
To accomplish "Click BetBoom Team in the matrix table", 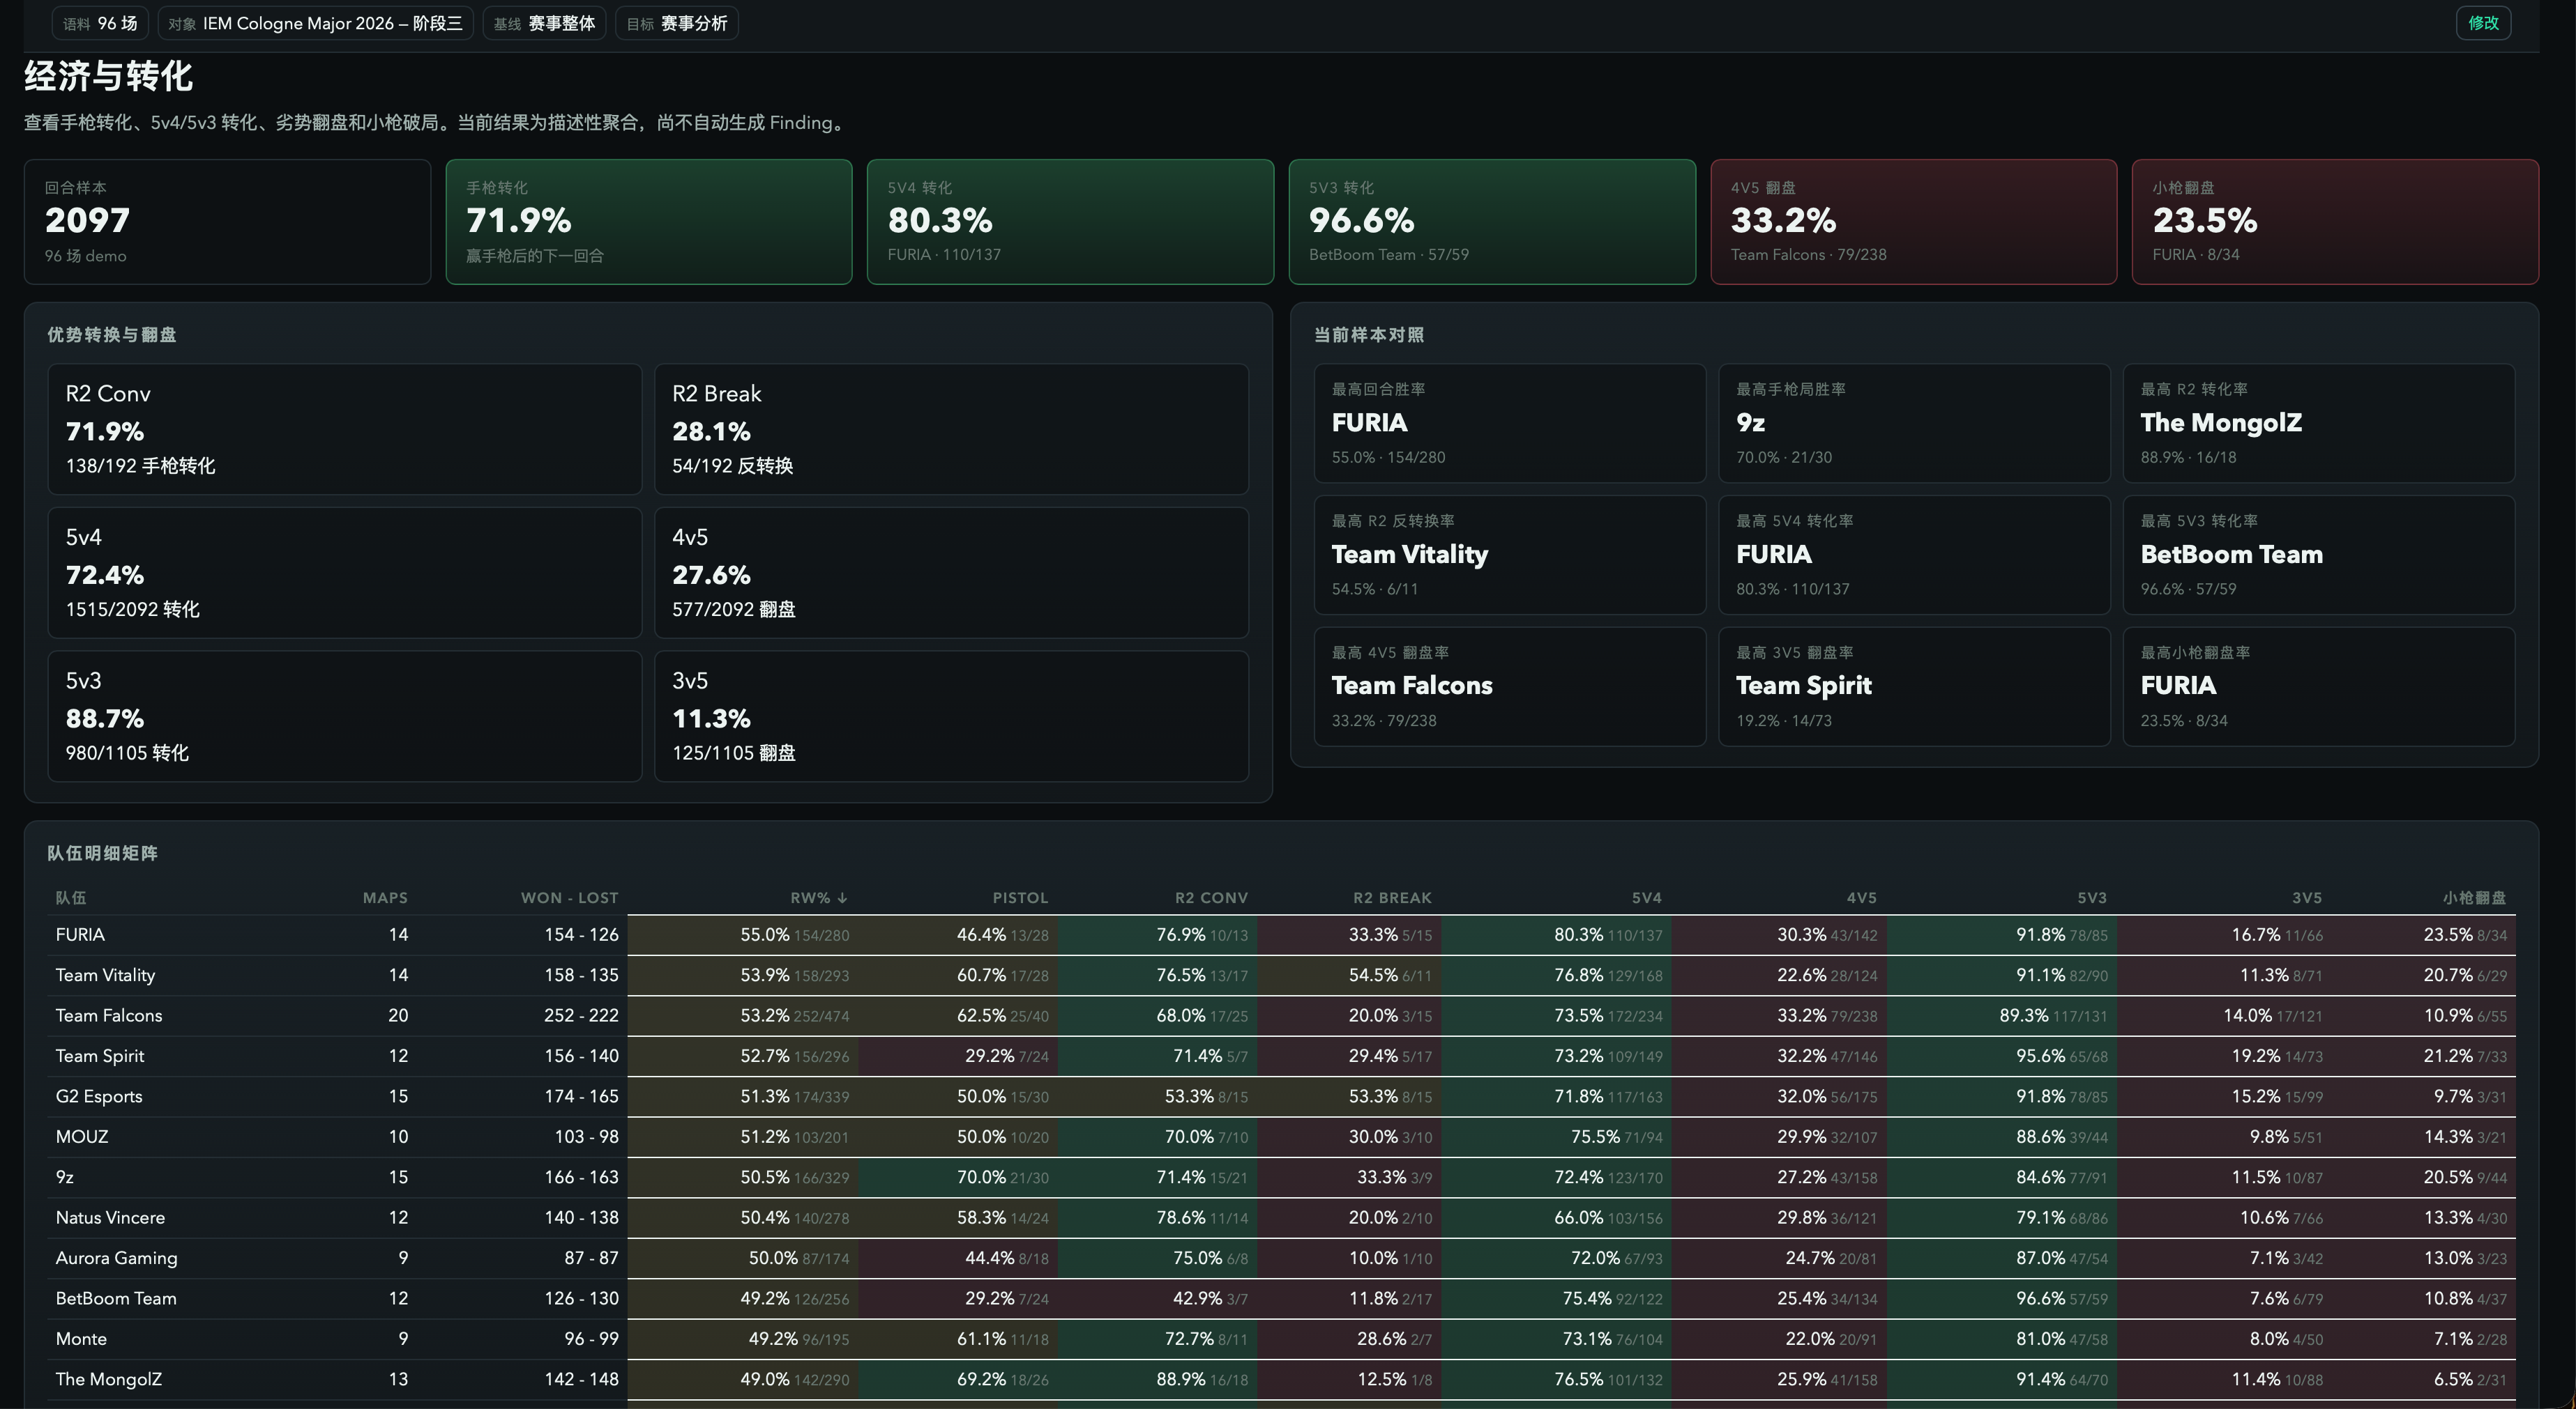I will pos(116,1299).
